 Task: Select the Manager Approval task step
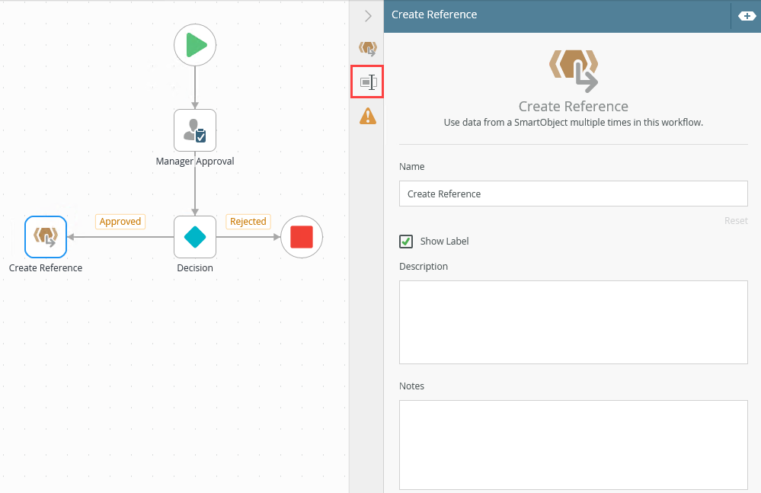click(194, 130)
